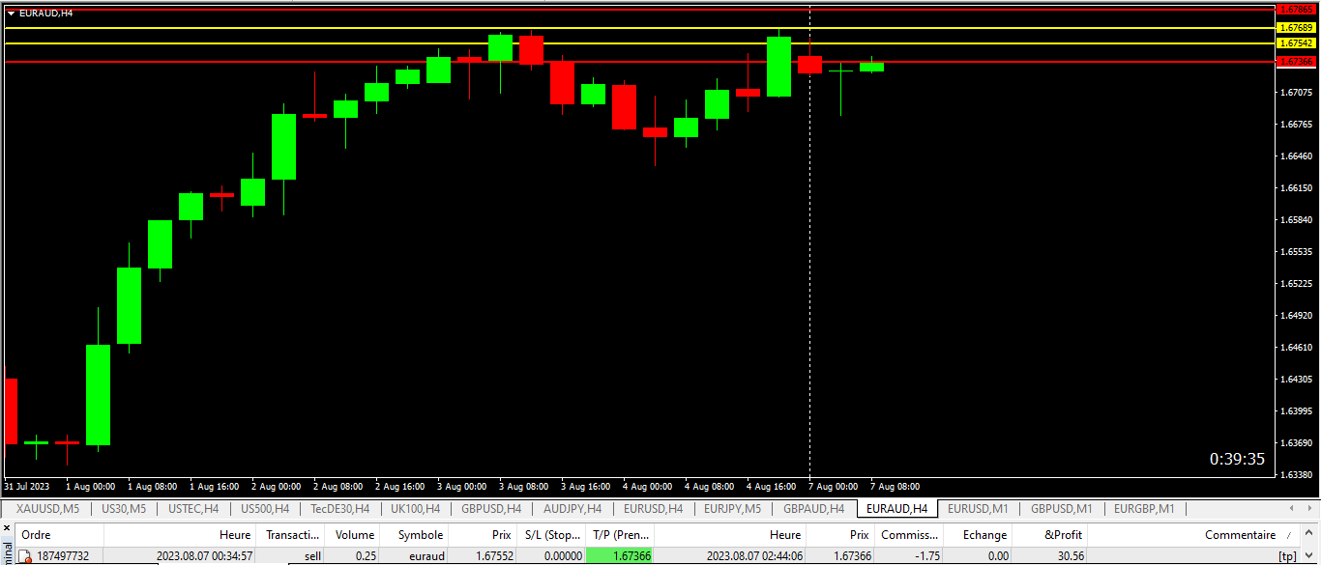Select the GBPAUD,H4 chart tab
The width and height of the screenshot is (1321, 565).
[813, 509]
